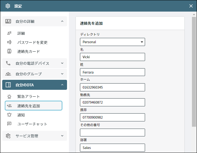The width and height of the screenshot is (197, 153).
Task: Expand the 自分の電話デバイス section
Action: [x=35, y=63]
